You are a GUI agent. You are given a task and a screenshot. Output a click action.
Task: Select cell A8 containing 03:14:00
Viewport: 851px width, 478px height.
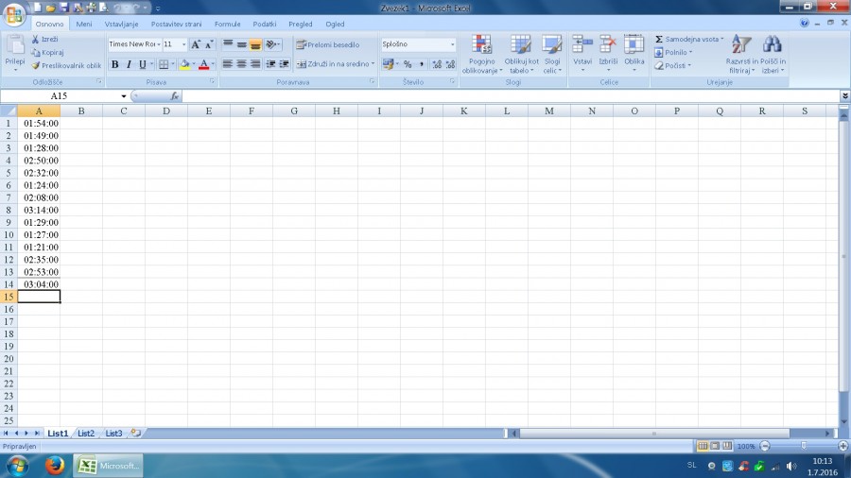pyautogui.click(x=41, y=210)
